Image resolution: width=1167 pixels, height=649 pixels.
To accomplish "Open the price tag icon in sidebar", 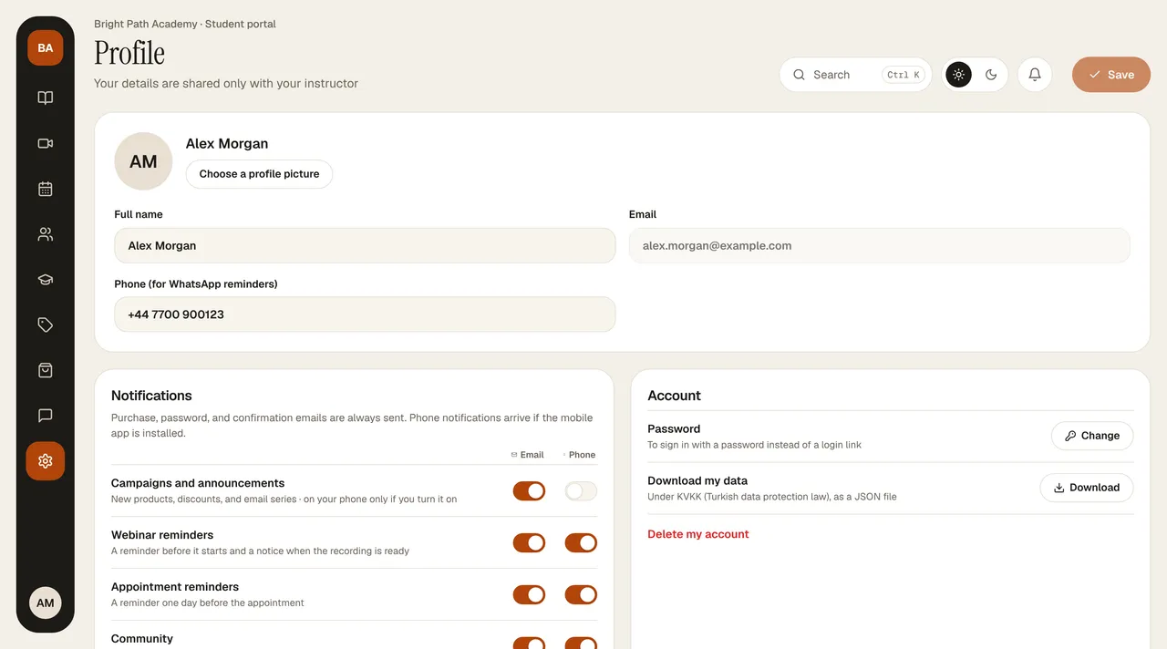I will [45, 324].
